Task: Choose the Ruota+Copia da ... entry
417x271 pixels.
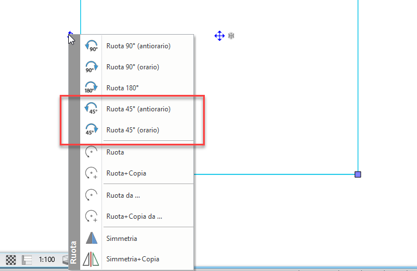Action: (x=137, y=216)
